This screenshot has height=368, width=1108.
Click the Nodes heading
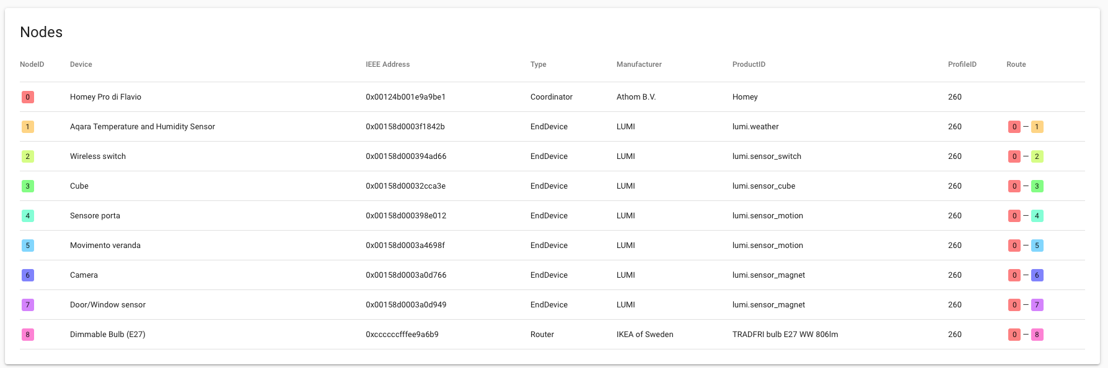coord(41,32)
